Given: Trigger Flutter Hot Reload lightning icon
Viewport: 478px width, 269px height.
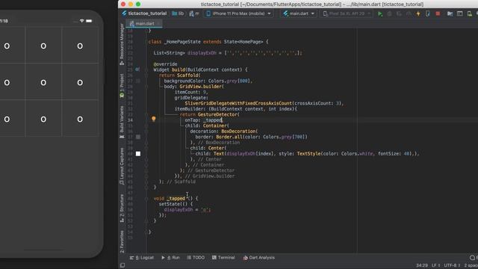Looking at the screenshot, I should click(x=418, y=13).
